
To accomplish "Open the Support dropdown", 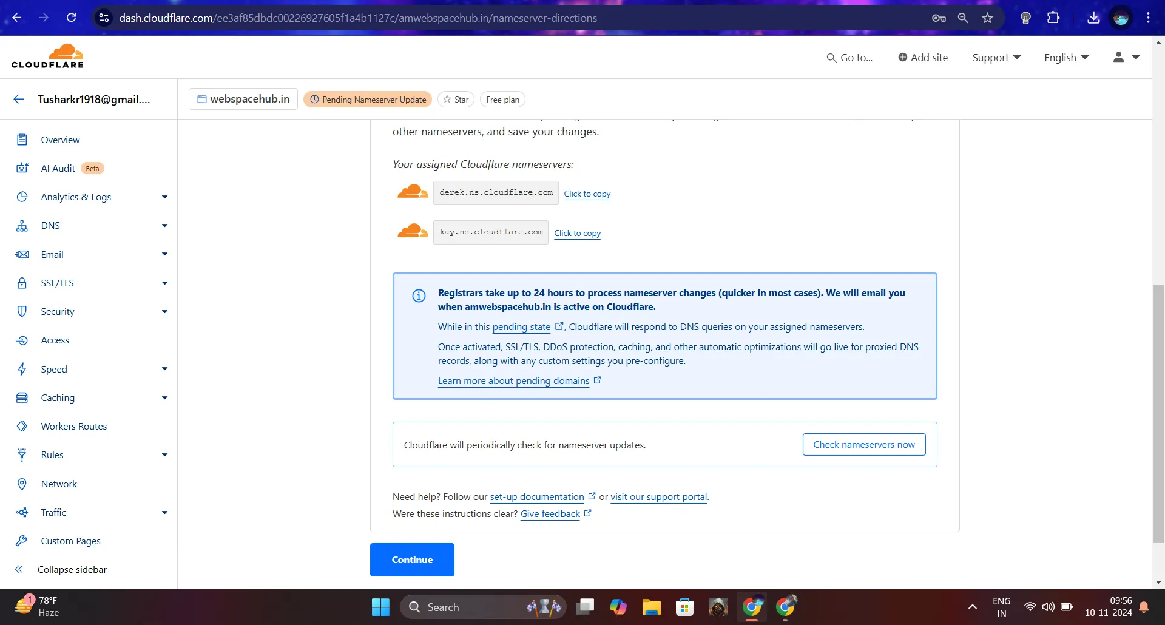I will (x=997, y=58).
